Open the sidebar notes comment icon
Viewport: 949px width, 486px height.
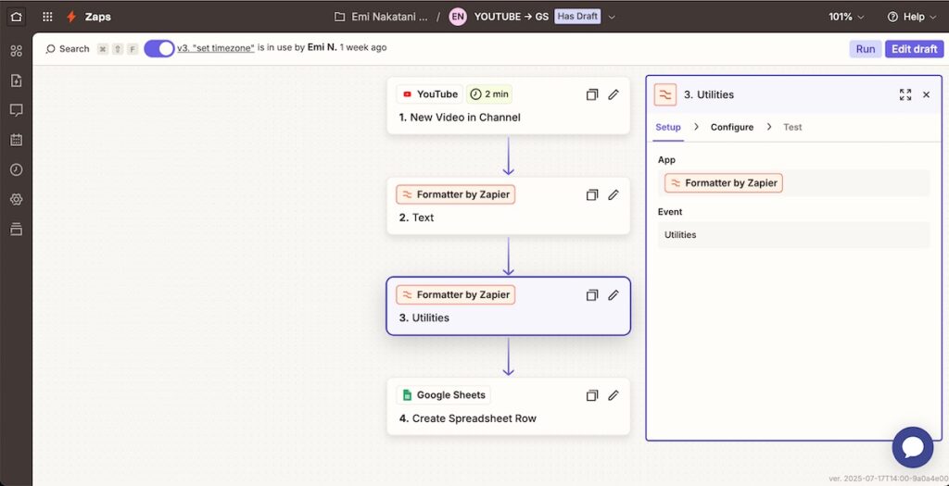tap(17, 110)
